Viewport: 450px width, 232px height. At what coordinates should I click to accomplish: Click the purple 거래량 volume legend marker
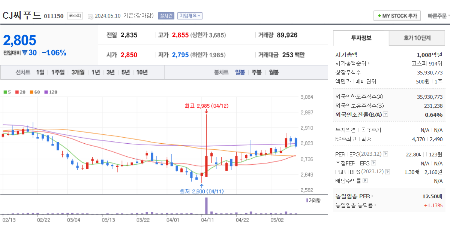[307, 201]
